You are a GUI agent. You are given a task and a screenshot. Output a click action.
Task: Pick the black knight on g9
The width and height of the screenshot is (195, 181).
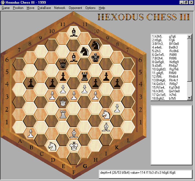point(84,51)
